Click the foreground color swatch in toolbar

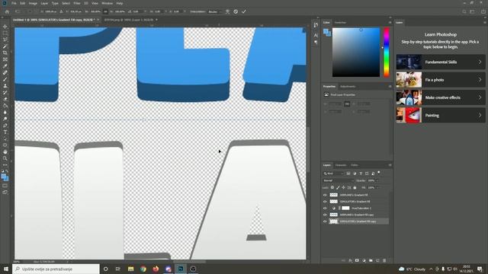pos(4,177)
